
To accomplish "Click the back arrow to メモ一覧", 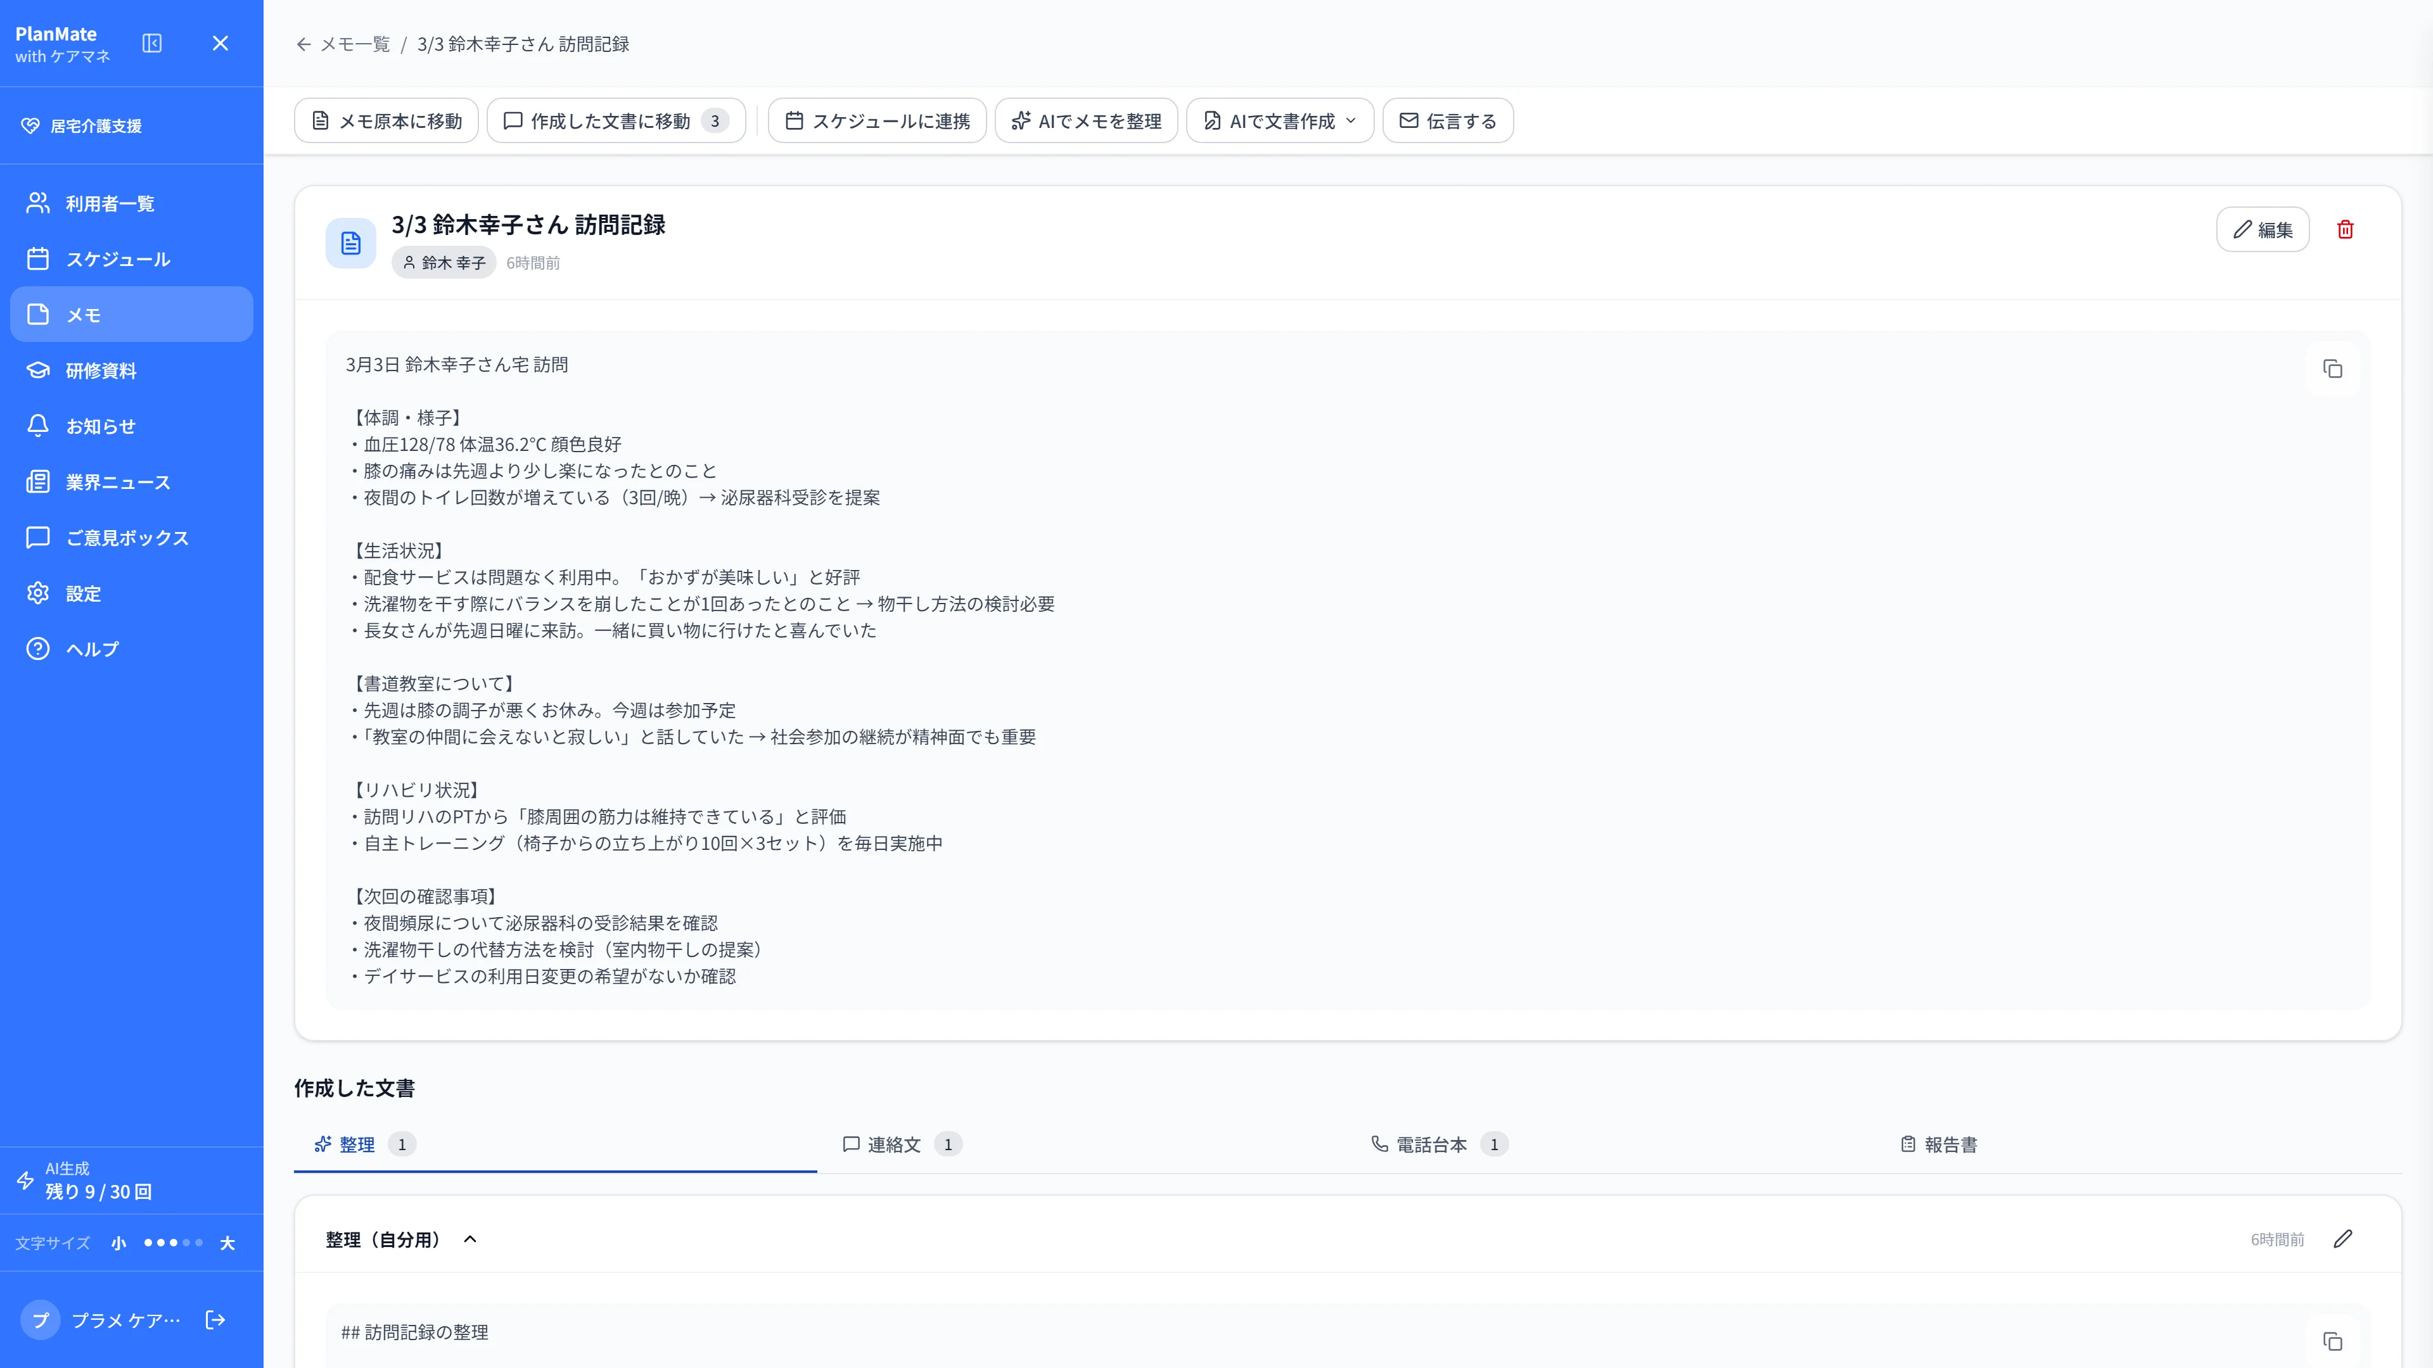I will [303, 44].
